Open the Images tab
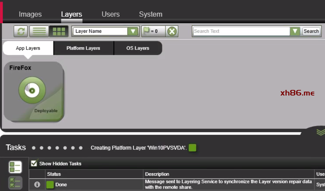Viewport: 325px width, 191px height. tap(30, 14)
